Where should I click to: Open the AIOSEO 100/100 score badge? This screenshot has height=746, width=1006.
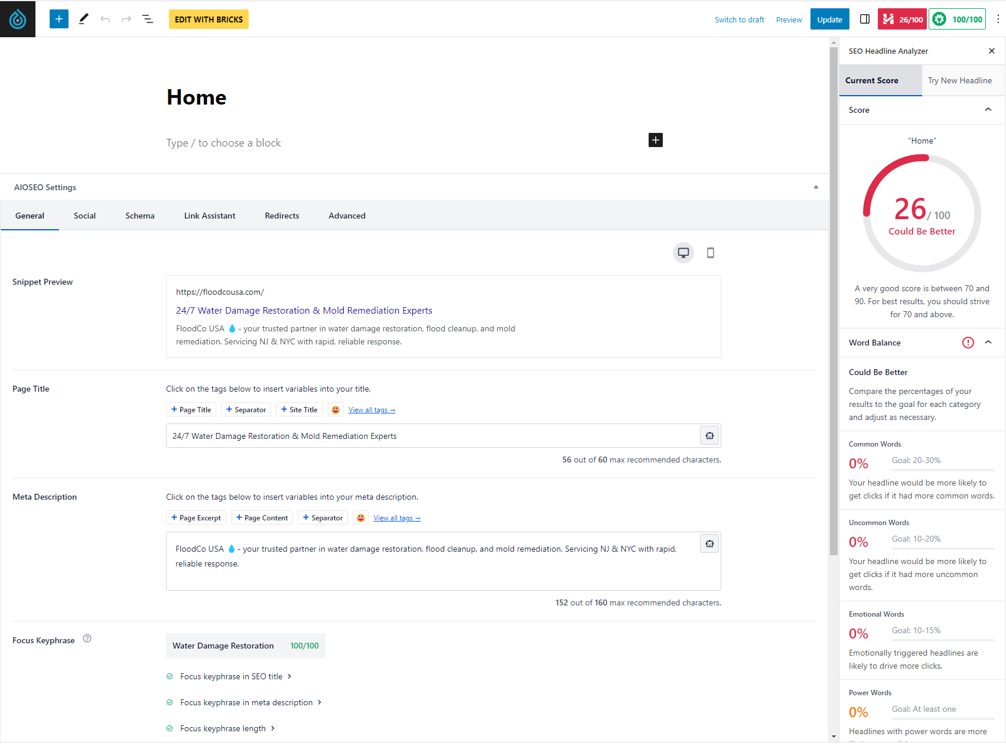click(x=957, y=19)
